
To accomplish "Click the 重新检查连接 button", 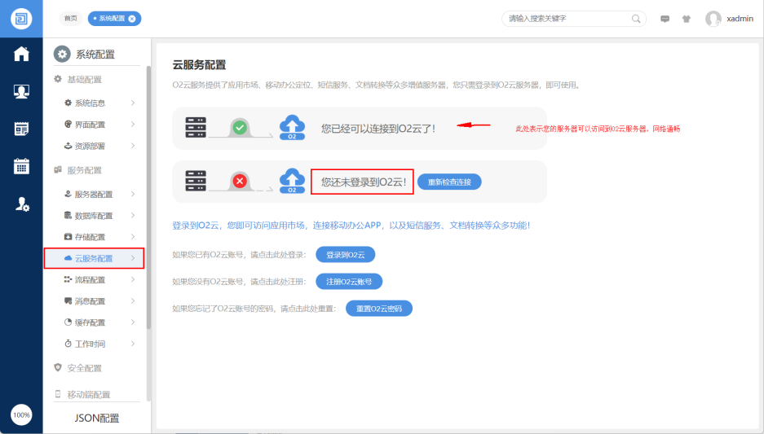I will (449, 182).
